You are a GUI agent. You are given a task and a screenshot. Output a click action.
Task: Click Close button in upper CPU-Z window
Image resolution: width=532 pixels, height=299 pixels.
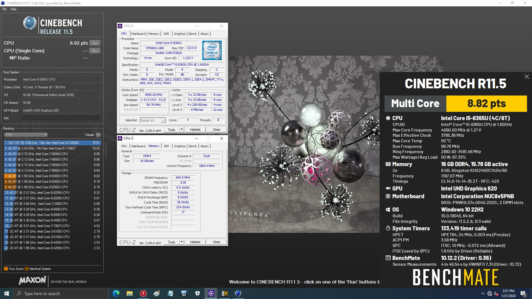(x=216, y=130)
